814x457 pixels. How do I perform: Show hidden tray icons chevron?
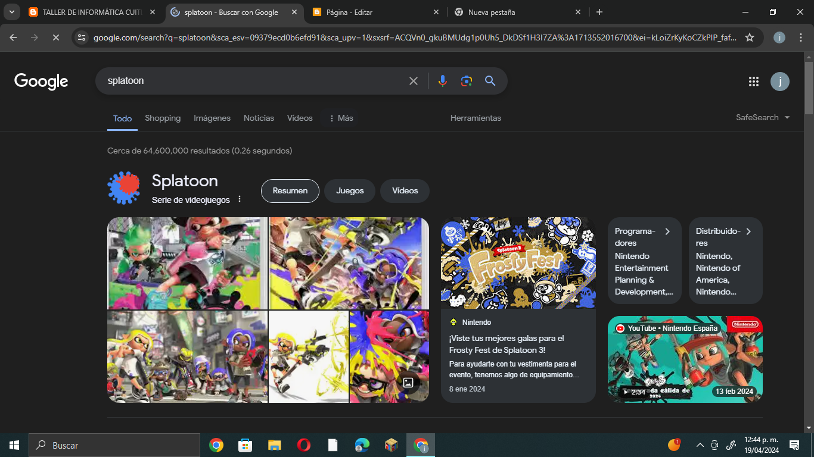[700, 445]
